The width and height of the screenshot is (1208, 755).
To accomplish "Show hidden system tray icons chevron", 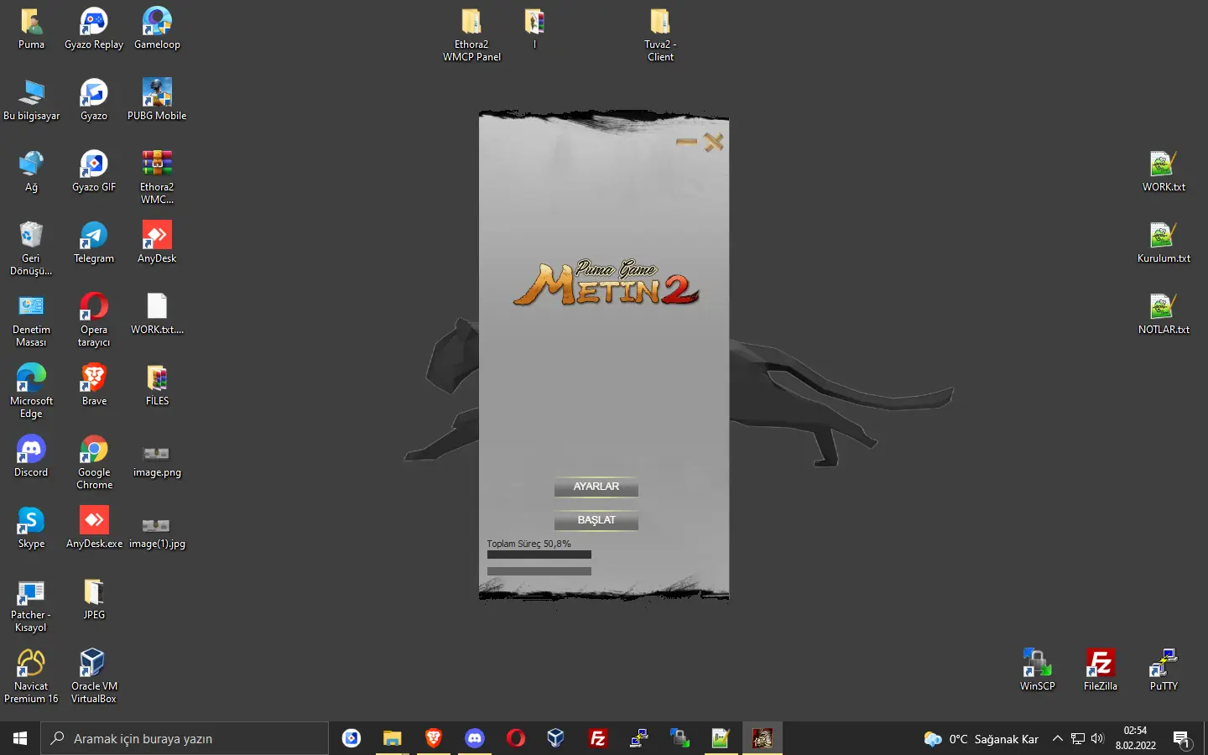I will pos(1058,738).
